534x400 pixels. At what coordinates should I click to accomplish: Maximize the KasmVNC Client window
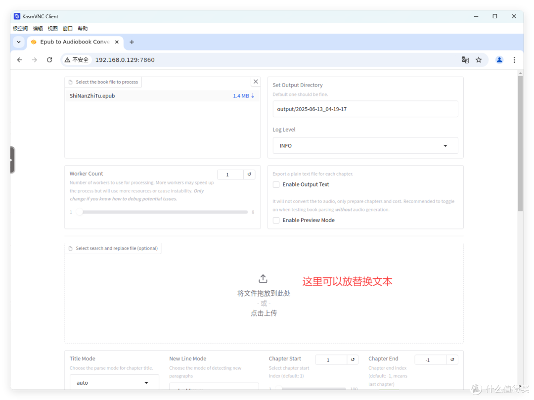tap(495, 16)
